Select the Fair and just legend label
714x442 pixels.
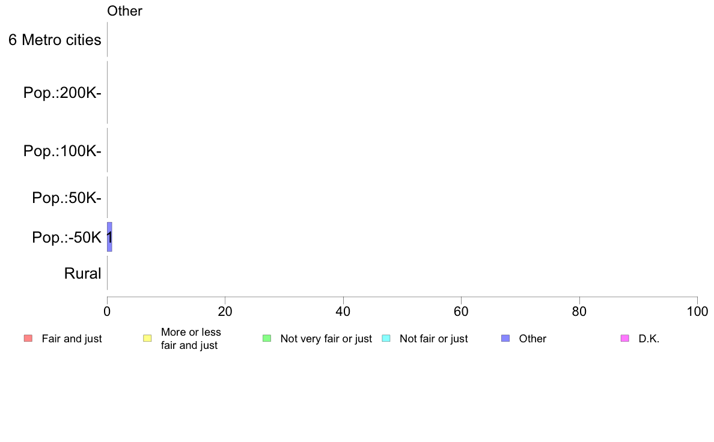(72, 339)
